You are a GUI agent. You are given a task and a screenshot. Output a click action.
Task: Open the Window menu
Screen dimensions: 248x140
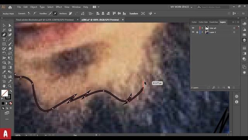(x=76, y=7)
